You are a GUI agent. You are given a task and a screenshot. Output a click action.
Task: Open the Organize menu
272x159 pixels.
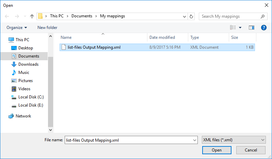pyautogui.click(x=17, y=28)
